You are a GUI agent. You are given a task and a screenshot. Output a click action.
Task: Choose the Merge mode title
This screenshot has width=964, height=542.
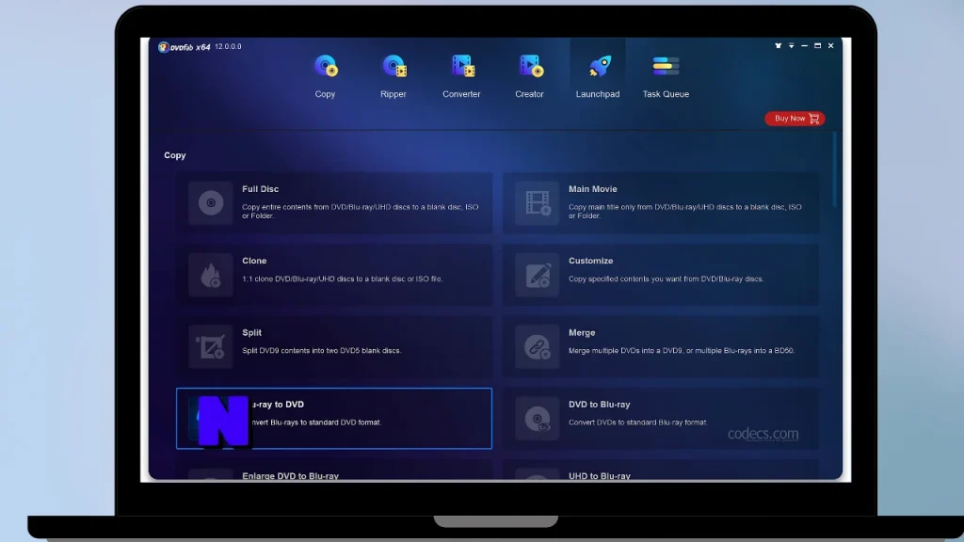click(x=582, y=333)
